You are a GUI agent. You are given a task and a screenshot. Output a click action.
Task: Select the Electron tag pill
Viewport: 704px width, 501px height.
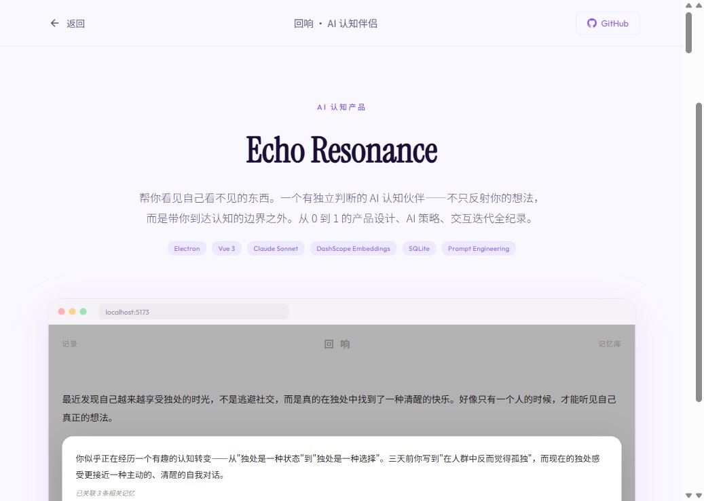[x=187, y=248]
